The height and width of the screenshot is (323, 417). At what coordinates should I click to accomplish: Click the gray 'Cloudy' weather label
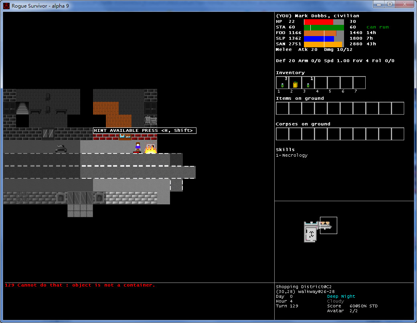click(335, 301)
